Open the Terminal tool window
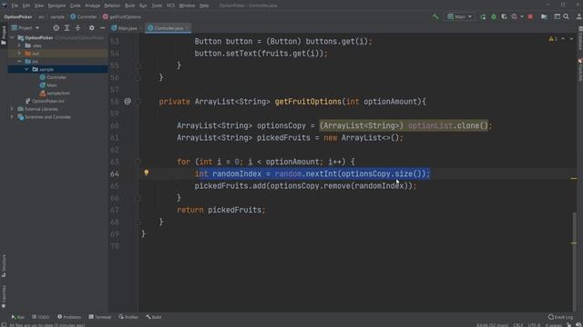 [x=99, y=317]
